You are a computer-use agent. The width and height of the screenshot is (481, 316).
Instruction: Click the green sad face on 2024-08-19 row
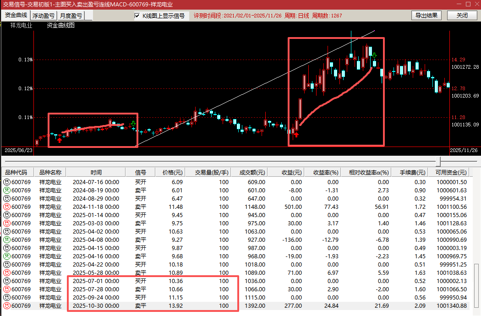[x=7, y=191]
